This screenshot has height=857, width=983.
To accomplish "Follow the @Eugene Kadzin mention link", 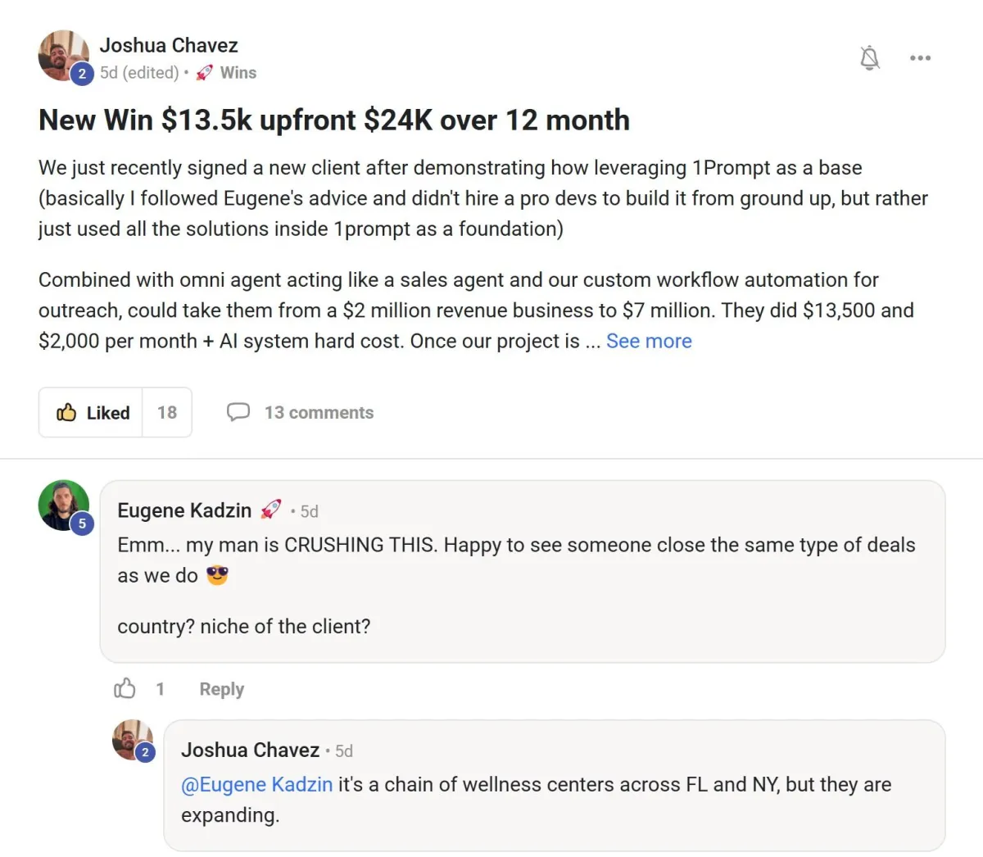I will pos(256,784).
